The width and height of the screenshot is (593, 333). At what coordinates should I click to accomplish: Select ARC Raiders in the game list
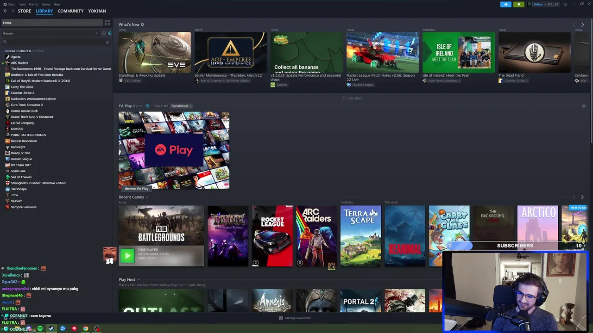(x=19, y=63)
